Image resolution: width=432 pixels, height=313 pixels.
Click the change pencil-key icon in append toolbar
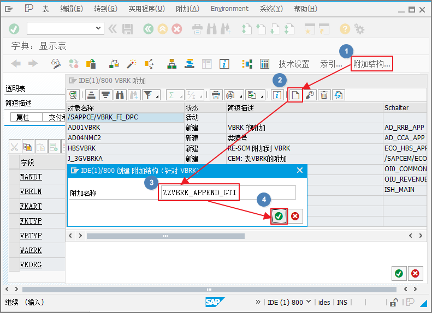[310, 95]
